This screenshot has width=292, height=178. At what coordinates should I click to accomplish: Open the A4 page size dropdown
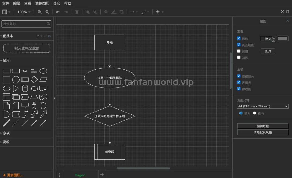tap(263, 106)
